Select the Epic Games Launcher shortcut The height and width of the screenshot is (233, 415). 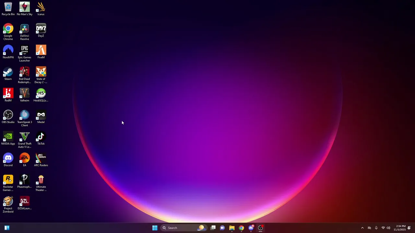click(x=25, y=53)
